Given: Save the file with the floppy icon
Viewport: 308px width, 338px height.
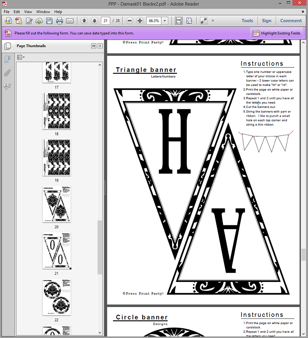Looking at the screenshot, I should click(49, 21).
